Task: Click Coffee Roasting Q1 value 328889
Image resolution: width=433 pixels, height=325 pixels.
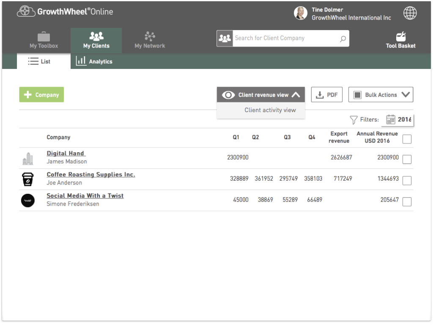Action: [239, 179]
